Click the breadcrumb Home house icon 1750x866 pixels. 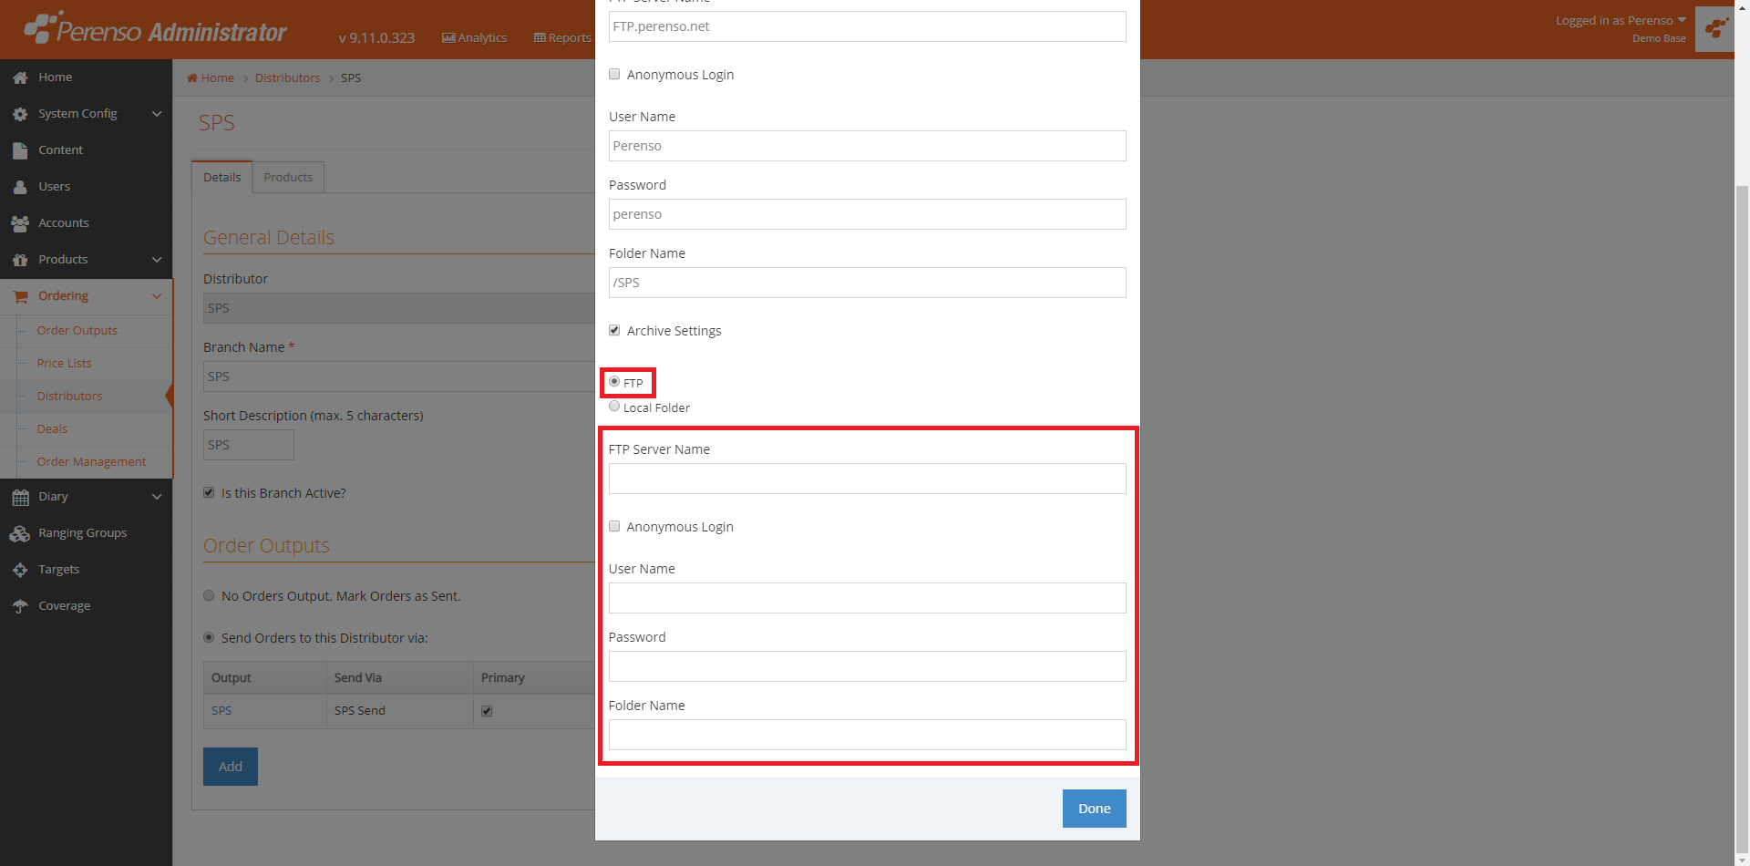point(192,77)
